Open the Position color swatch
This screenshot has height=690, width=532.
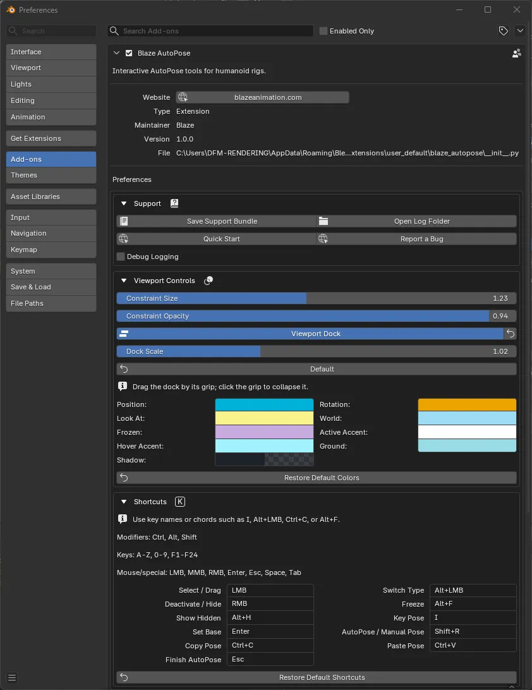pos(264,404)
